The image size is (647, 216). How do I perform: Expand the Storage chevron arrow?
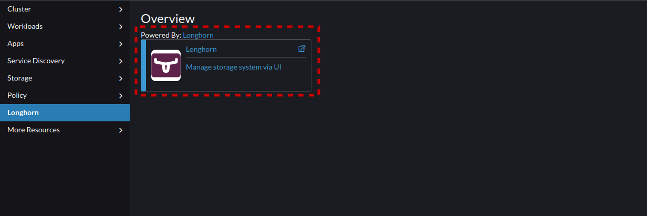(x=121, y=78)
